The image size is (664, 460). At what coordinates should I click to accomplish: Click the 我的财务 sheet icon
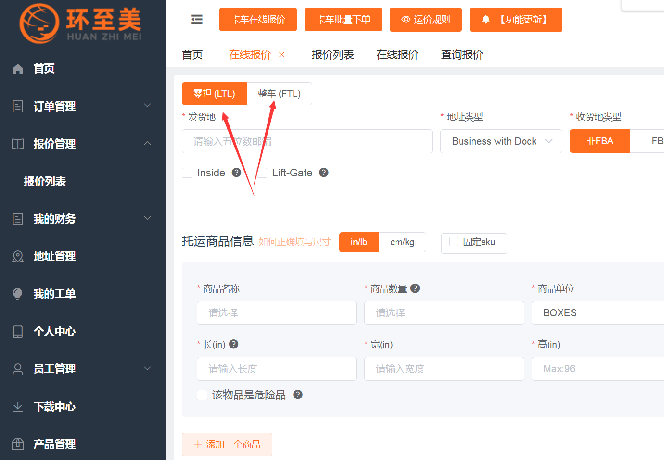point(18,219)
